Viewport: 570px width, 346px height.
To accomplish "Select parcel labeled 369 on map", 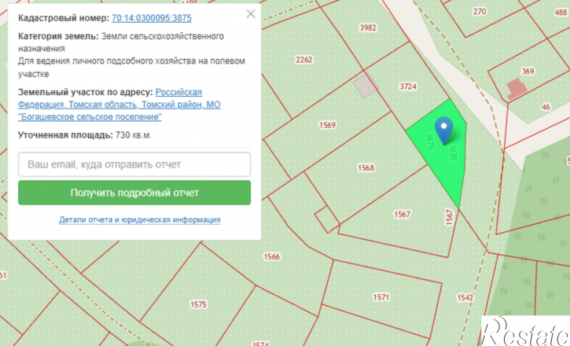I will (528, 72).
